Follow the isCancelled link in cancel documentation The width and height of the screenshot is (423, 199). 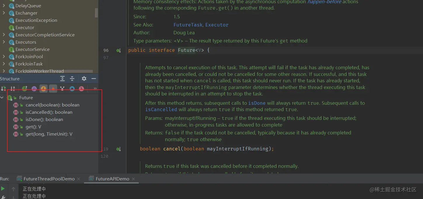click(x=161, y=110)
